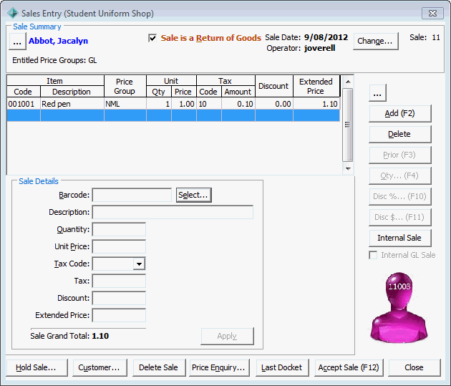Click the Prior (F3) button
The image size is (451, 386).
(x=399, y=155)
